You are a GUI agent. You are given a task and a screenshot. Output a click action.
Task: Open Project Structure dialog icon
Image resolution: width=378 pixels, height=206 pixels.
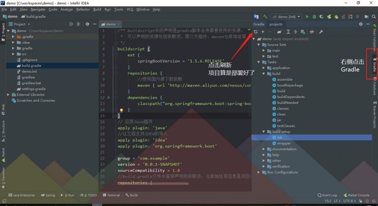click(366, 17)
